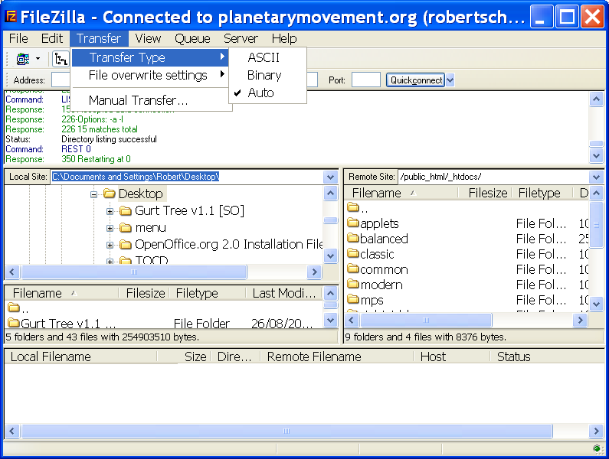
Task: Click the classic folder icon
Action: click(353, 253)
